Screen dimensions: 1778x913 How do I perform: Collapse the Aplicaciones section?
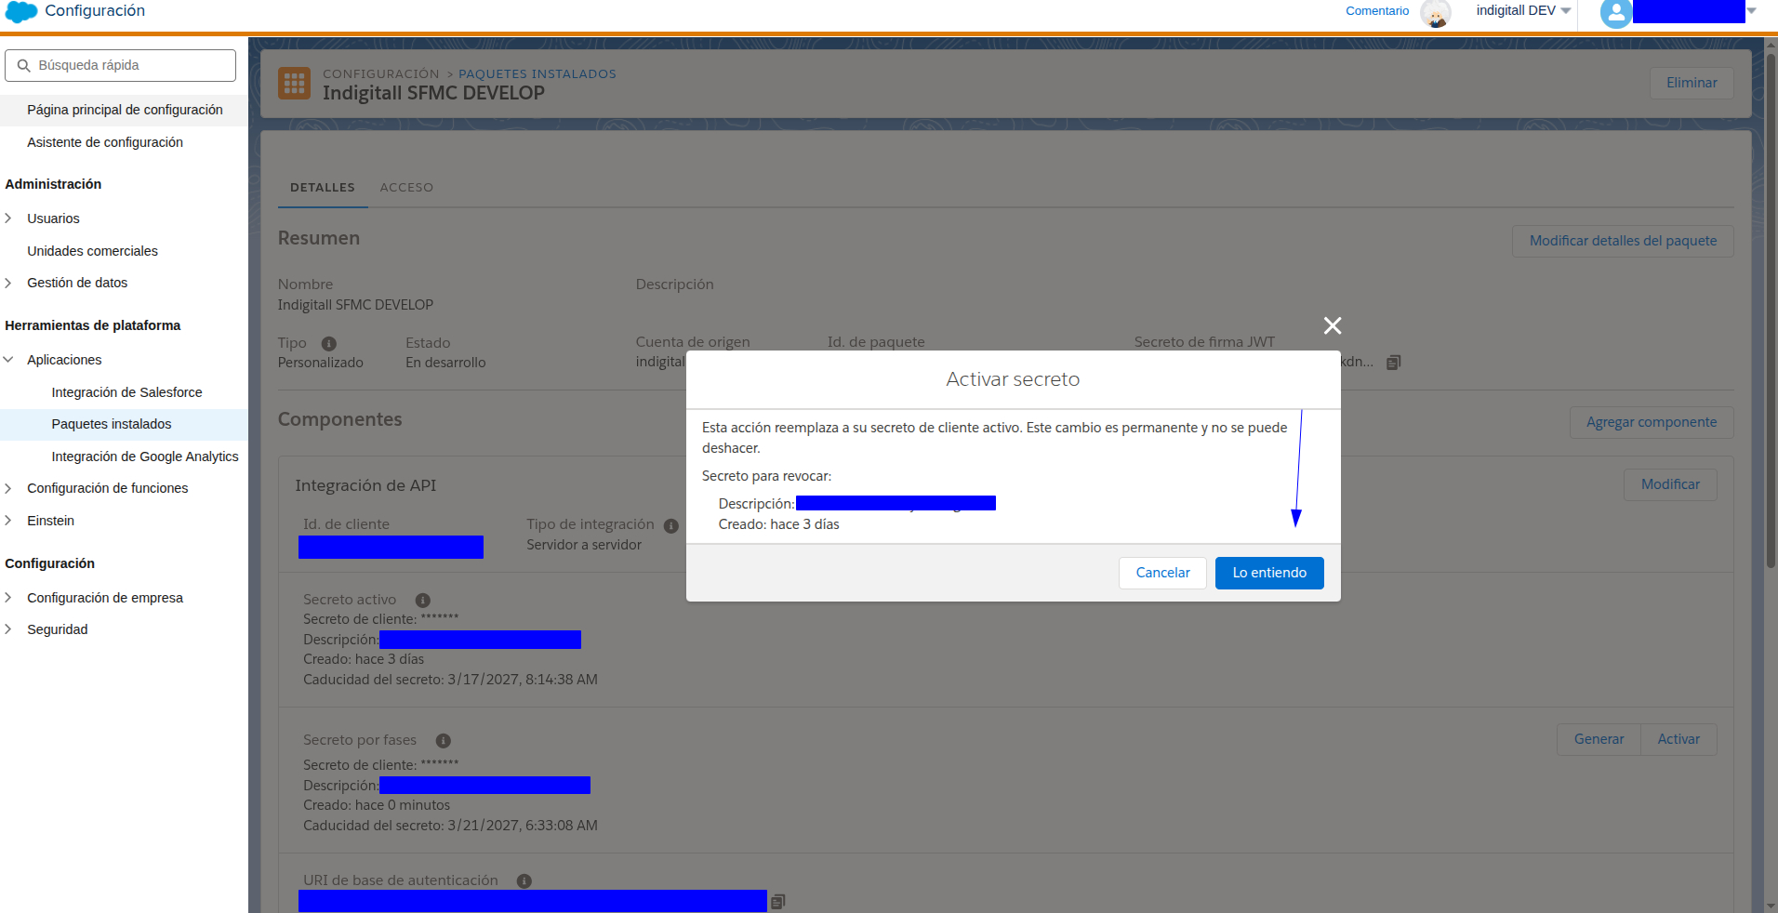(x=8, y=360)
